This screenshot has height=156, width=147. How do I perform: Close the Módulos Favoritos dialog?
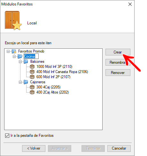pos(130,4)
